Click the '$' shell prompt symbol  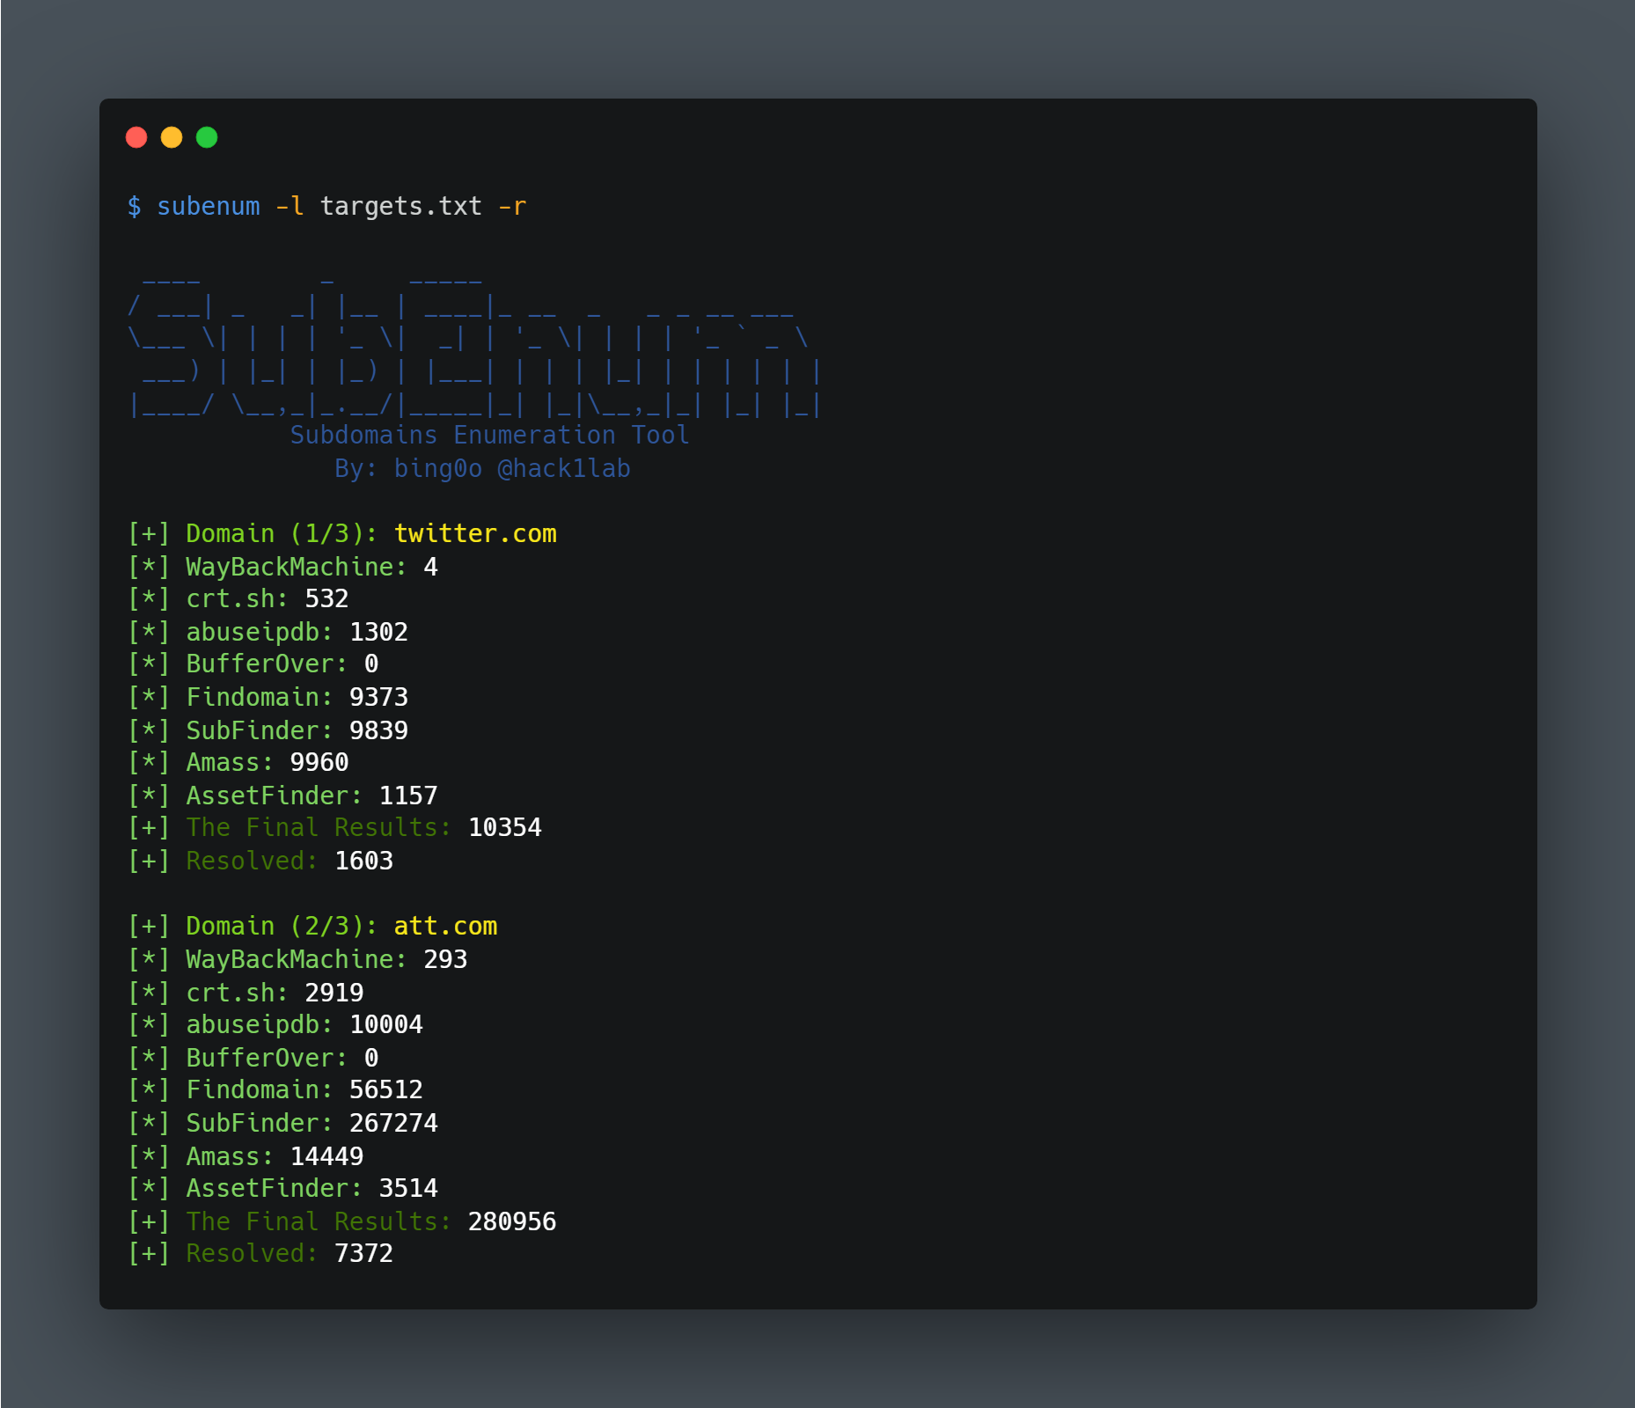click(x=134, y=206)
